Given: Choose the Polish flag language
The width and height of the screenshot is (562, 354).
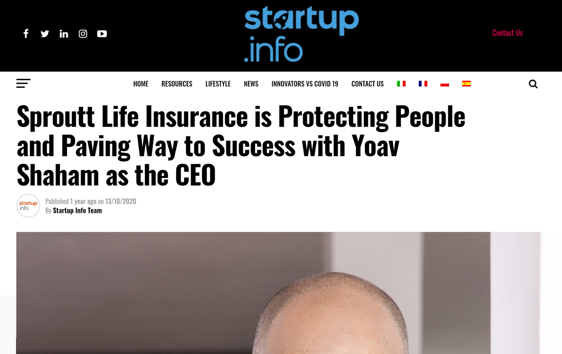Looking at the screenshot, I should coord(444,84).
